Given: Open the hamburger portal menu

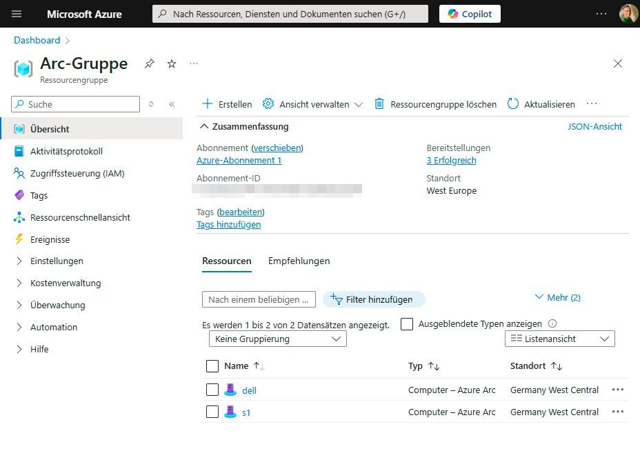Looking at the screenshot, I should click(17, 14).
